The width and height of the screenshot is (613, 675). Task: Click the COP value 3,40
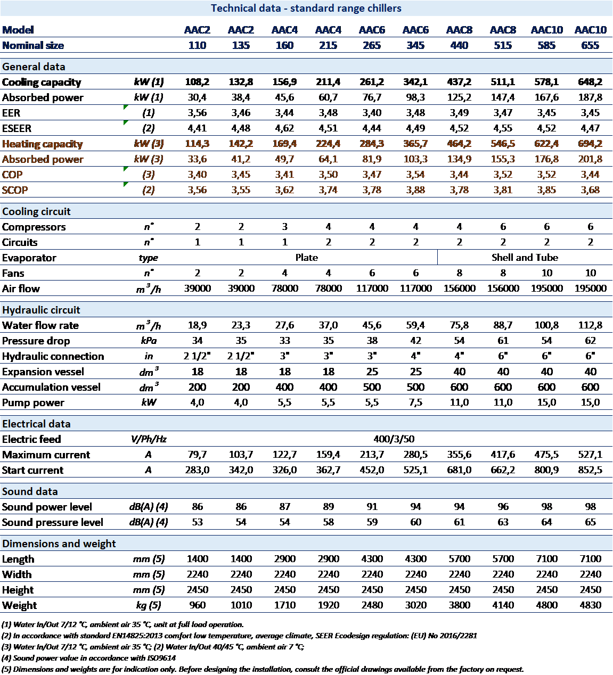pos(197,175)
